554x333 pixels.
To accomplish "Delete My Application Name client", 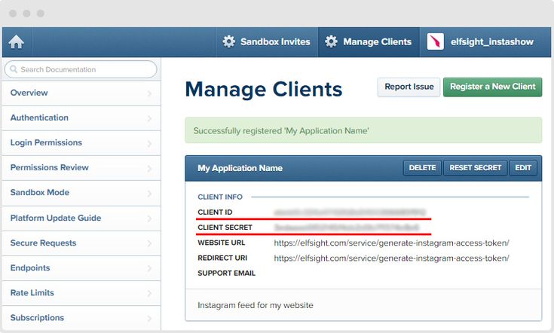I will coord(422,168).
